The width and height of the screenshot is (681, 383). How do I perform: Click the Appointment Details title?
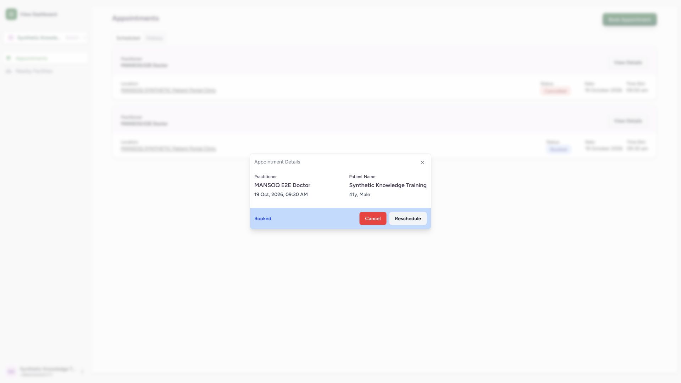tap(277, 162)
